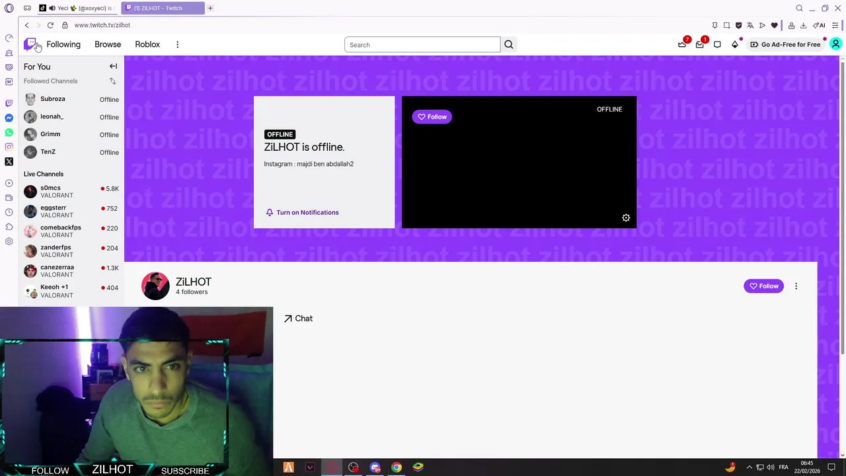Open the Following tab on Twitch
The height and width of the screenshot is (476, 846).
(x=63, y=44)
